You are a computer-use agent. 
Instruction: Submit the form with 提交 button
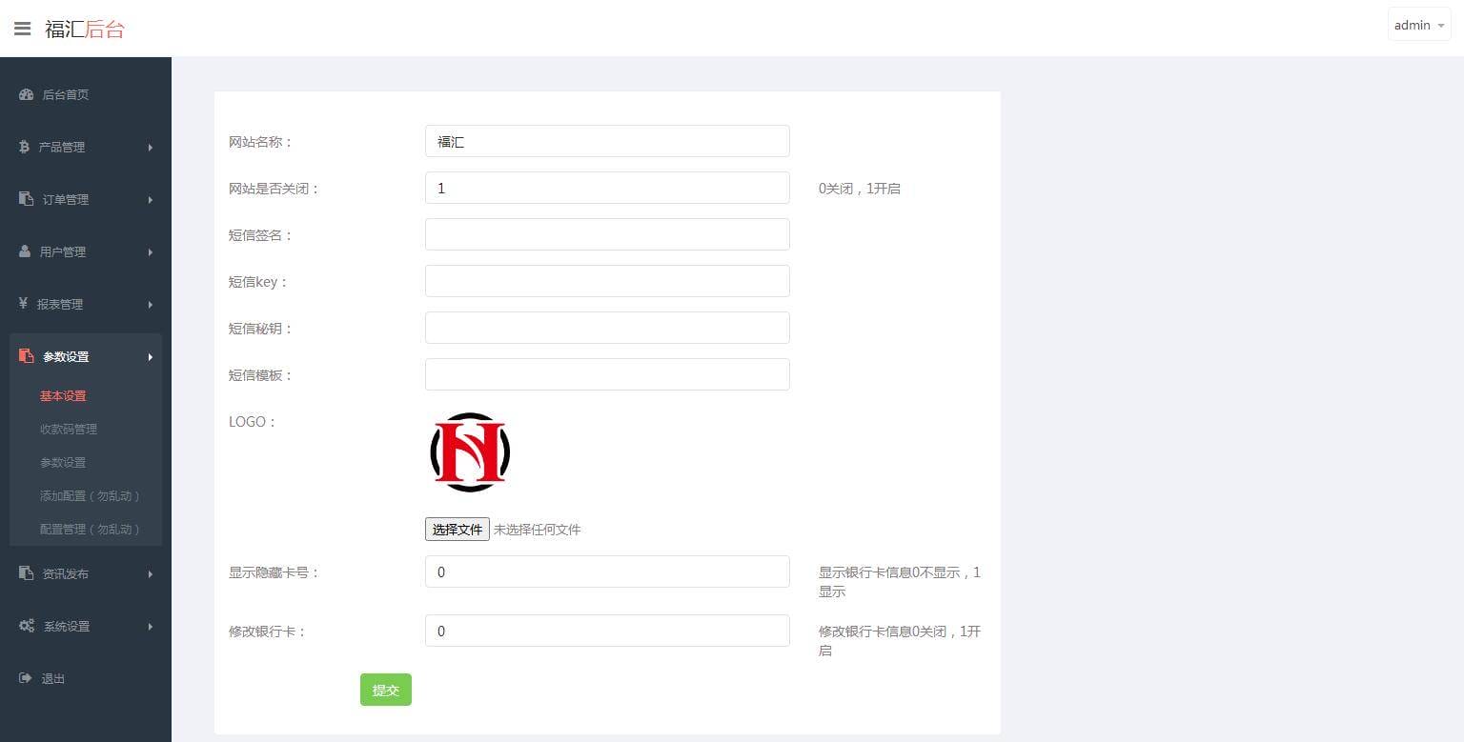click(385, 690)
